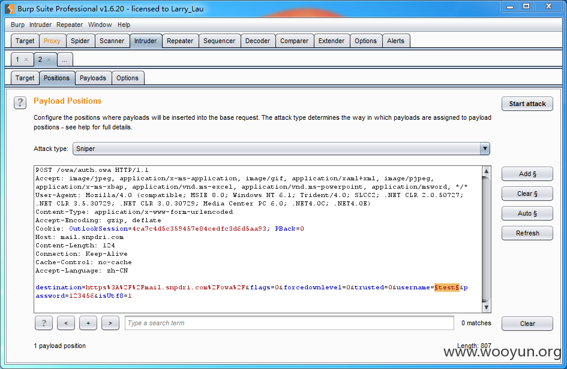Click the help question mark icon beside Payload Positions
This screenshot has width=567, height=369.
20,103
